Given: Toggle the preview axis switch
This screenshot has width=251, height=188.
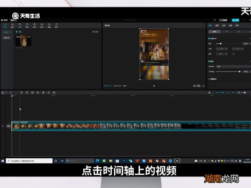Looking at the screenshot, I should click(233, 92).
